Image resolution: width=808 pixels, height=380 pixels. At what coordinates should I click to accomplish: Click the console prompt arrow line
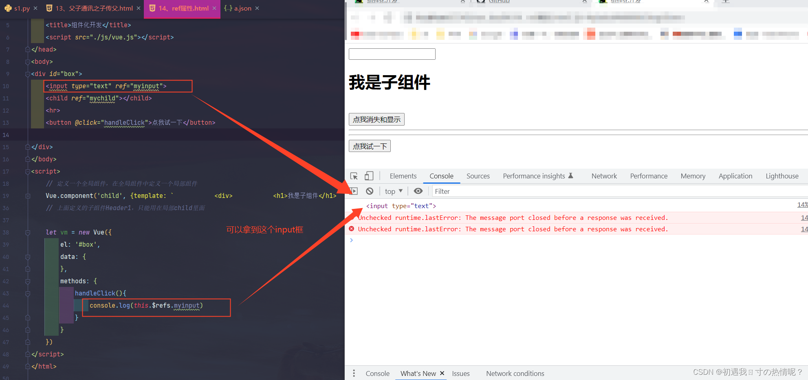click(x=351, y=240)
